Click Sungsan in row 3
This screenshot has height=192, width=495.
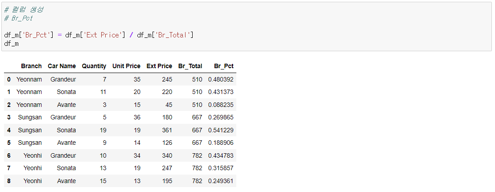(30, 117)
